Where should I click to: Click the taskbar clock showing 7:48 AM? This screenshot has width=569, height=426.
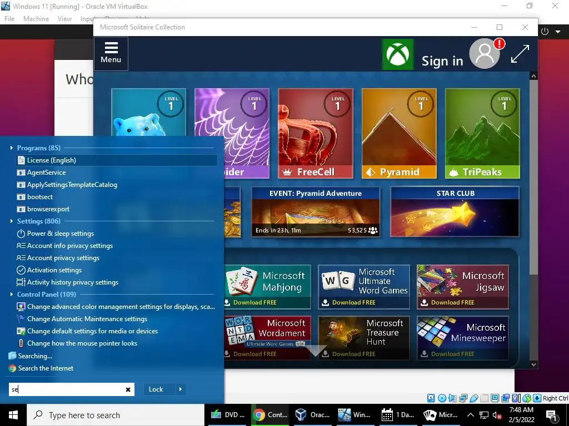tap(521, 415)
